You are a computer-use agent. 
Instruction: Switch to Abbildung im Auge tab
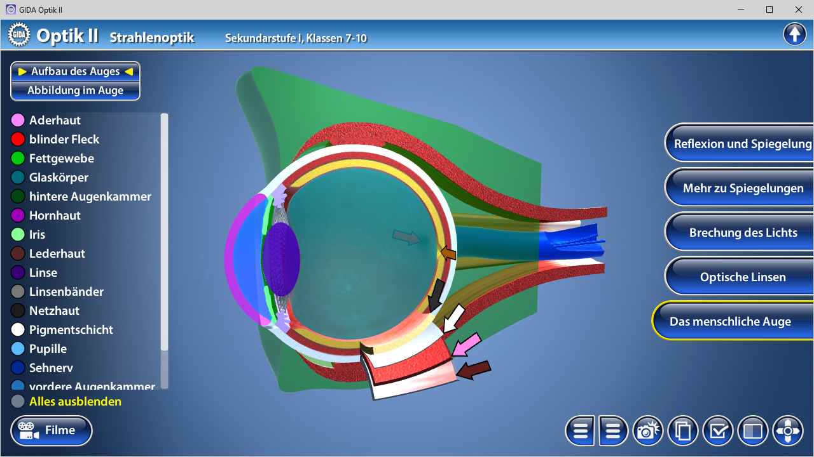(75, 91)
